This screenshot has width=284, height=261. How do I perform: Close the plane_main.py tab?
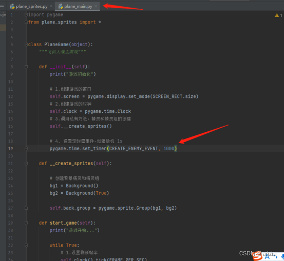coord(96,6)
